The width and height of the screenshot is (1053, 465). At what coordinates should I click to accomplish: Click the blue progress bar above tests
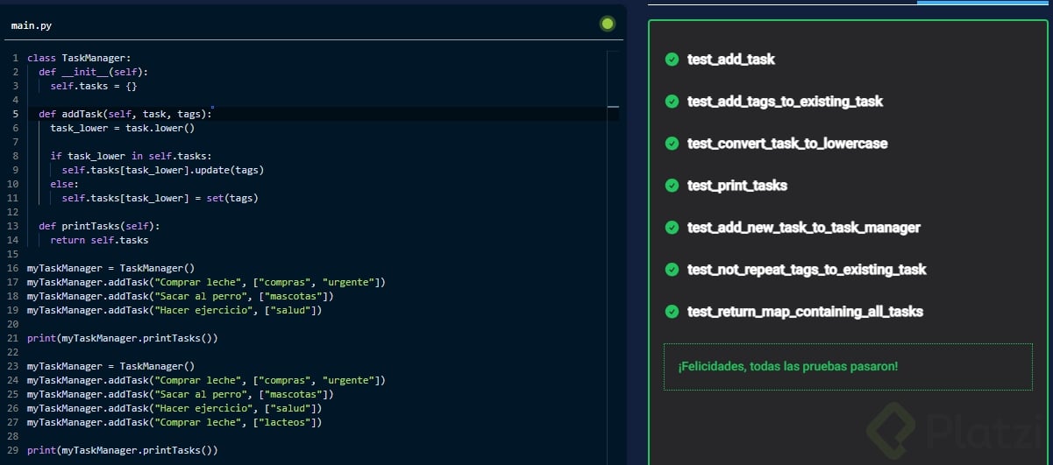(984, 3)
